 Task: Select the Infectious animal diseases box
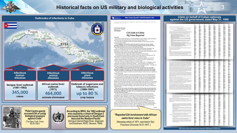click(53, 75)
